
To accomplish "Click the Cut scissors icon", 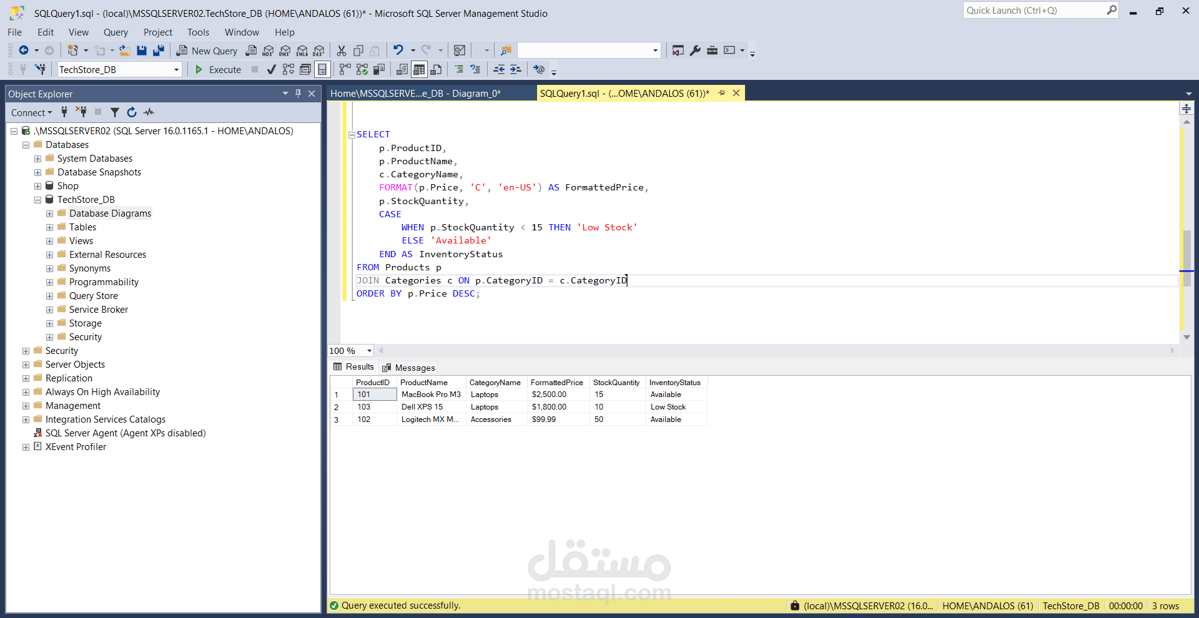I will point(342,51).
